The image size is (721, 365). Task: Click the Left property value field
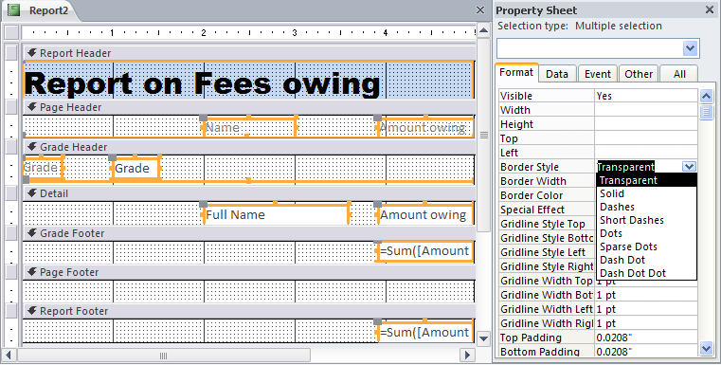pos(646,153)
